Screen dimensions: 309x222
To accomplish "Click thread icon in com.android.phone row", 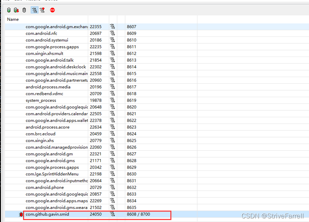I will (112, 187).
